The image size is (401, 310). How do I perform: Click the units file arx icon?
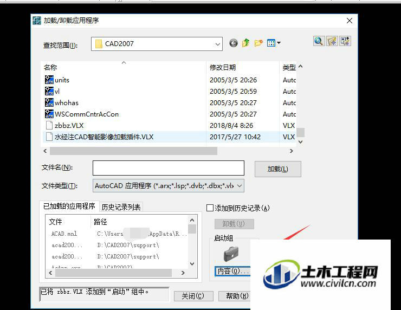pyautogui.click(x=49, y=80)
